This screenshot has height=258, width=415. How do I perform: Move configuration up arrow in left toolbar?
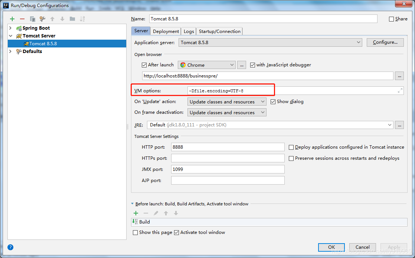pyautogui.click(x=52, y=19)
